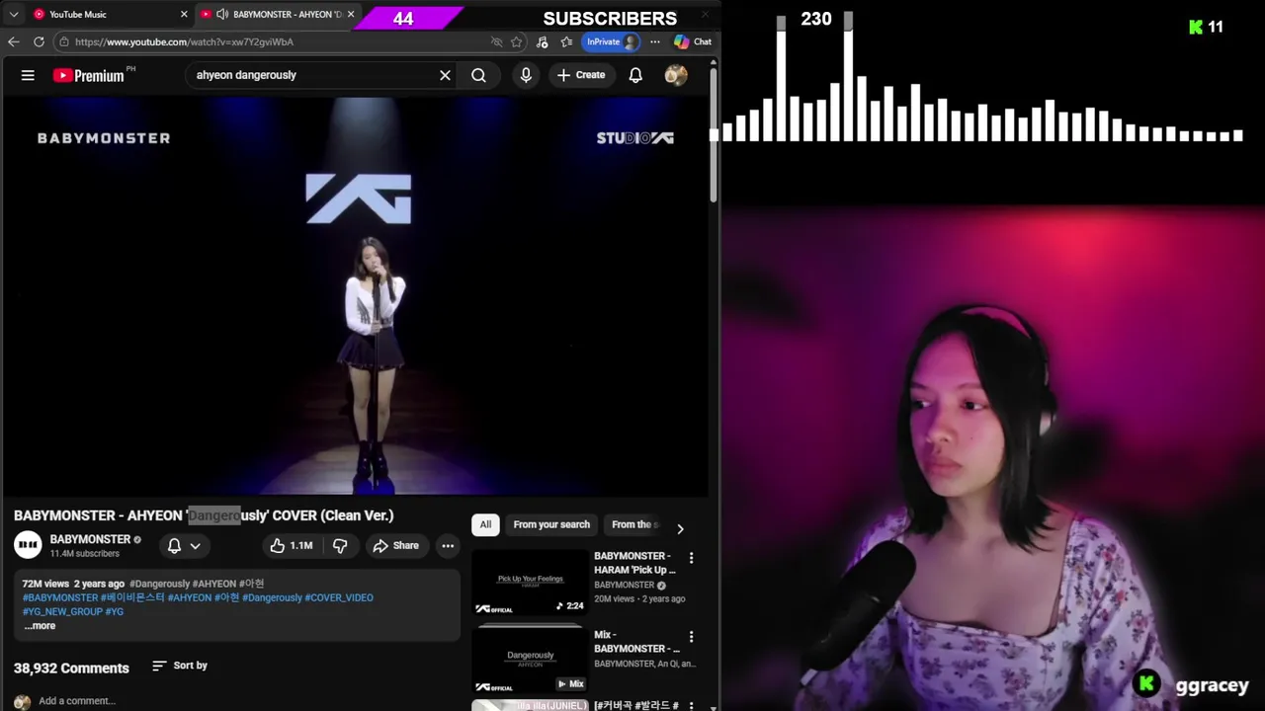Screen dimensions: 1265x711
Task: Open the tab search dropdown chevron
Action: tap(14, 14)
